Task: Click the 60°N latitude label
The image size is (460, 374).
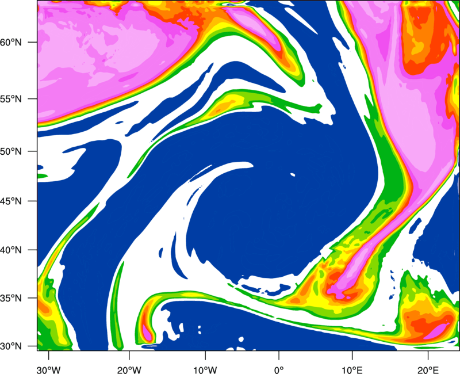Action: (x=11, y=43)
